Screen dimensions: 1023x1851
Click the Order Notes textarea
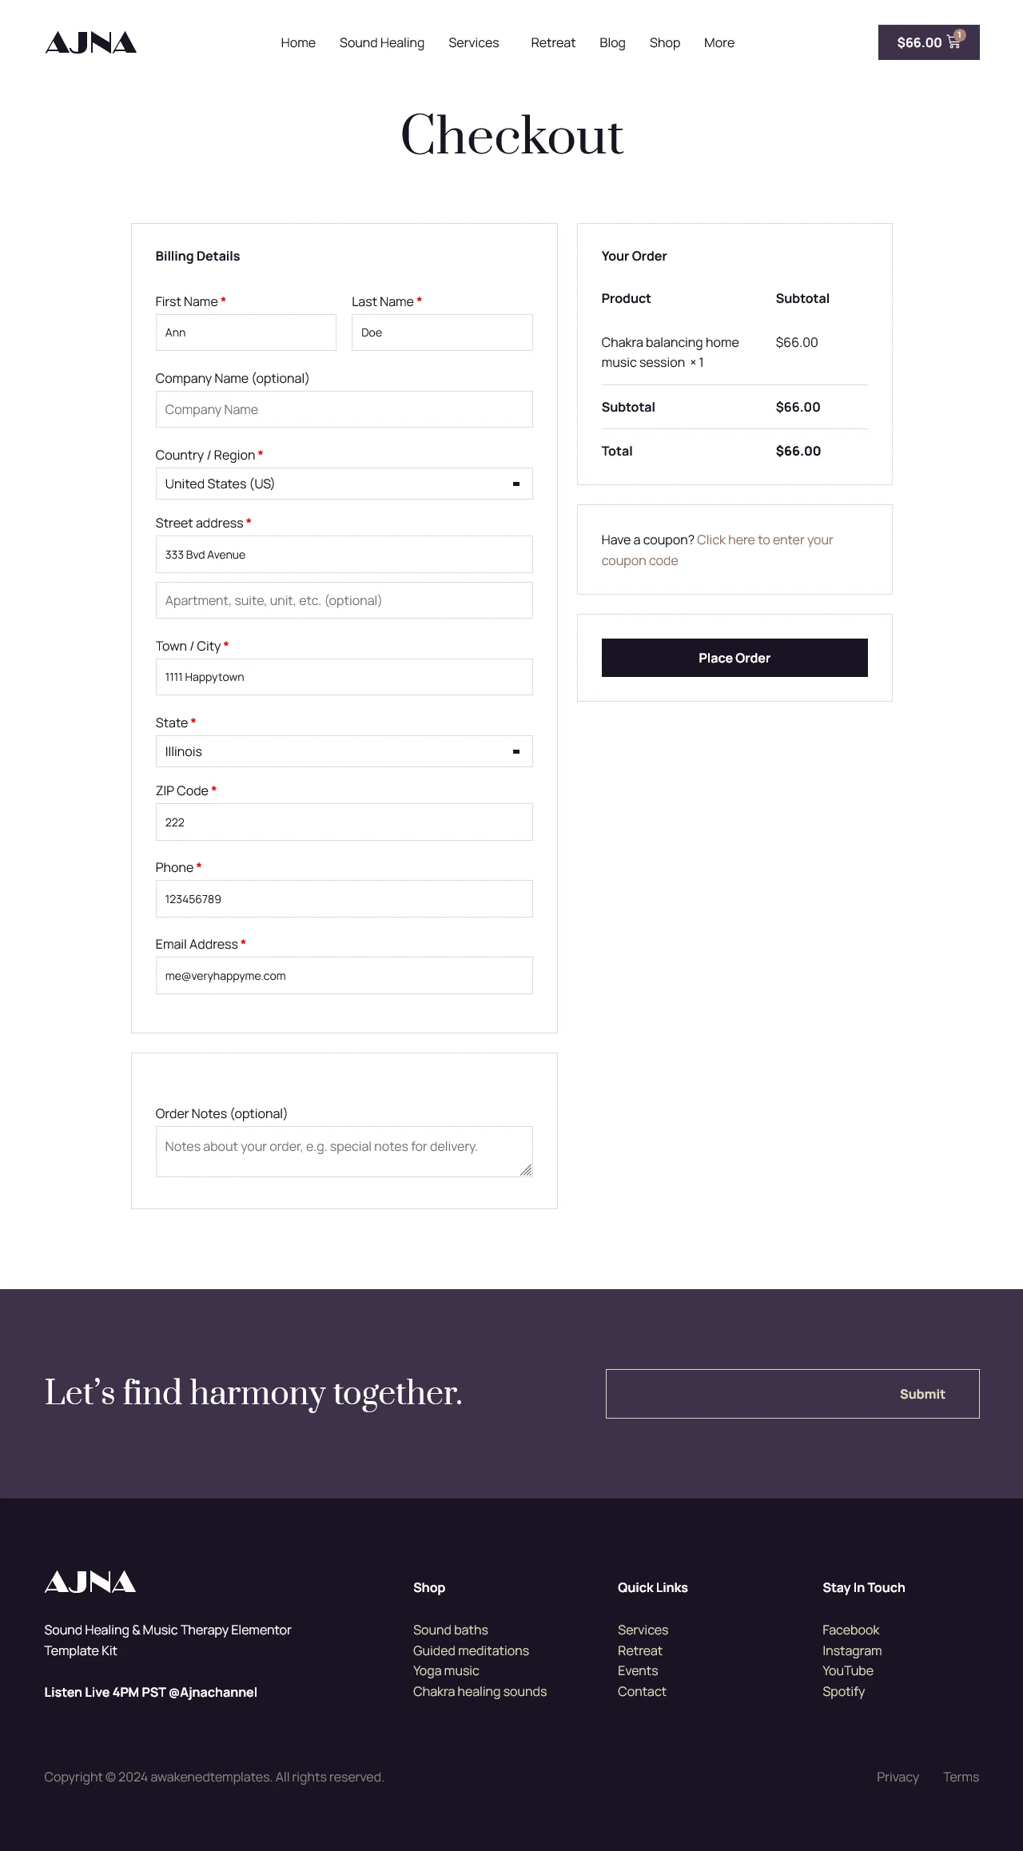click(x=344, y=1152)
